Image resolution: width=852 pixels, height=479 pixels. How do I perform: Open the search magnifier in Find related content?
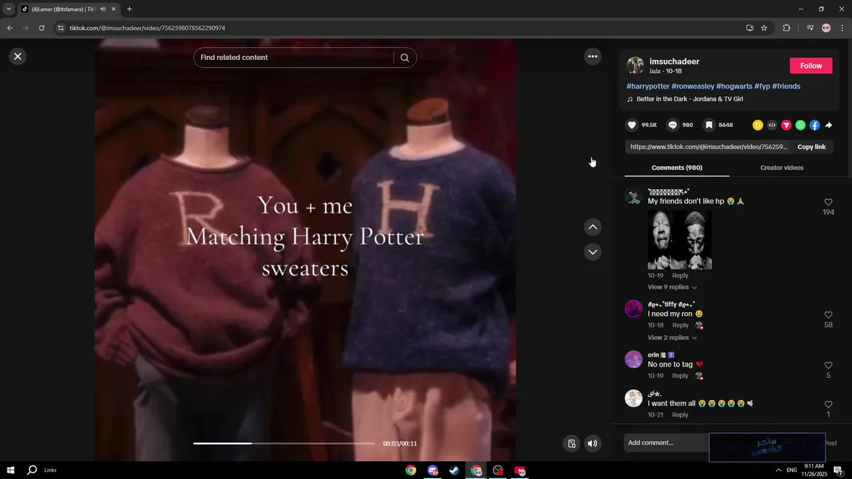click(404, 58)
